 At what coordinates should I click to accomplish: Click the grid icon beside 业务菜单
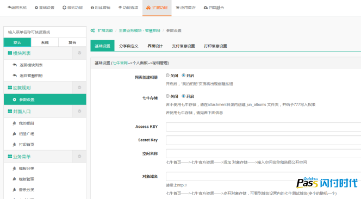click(10, 157)
